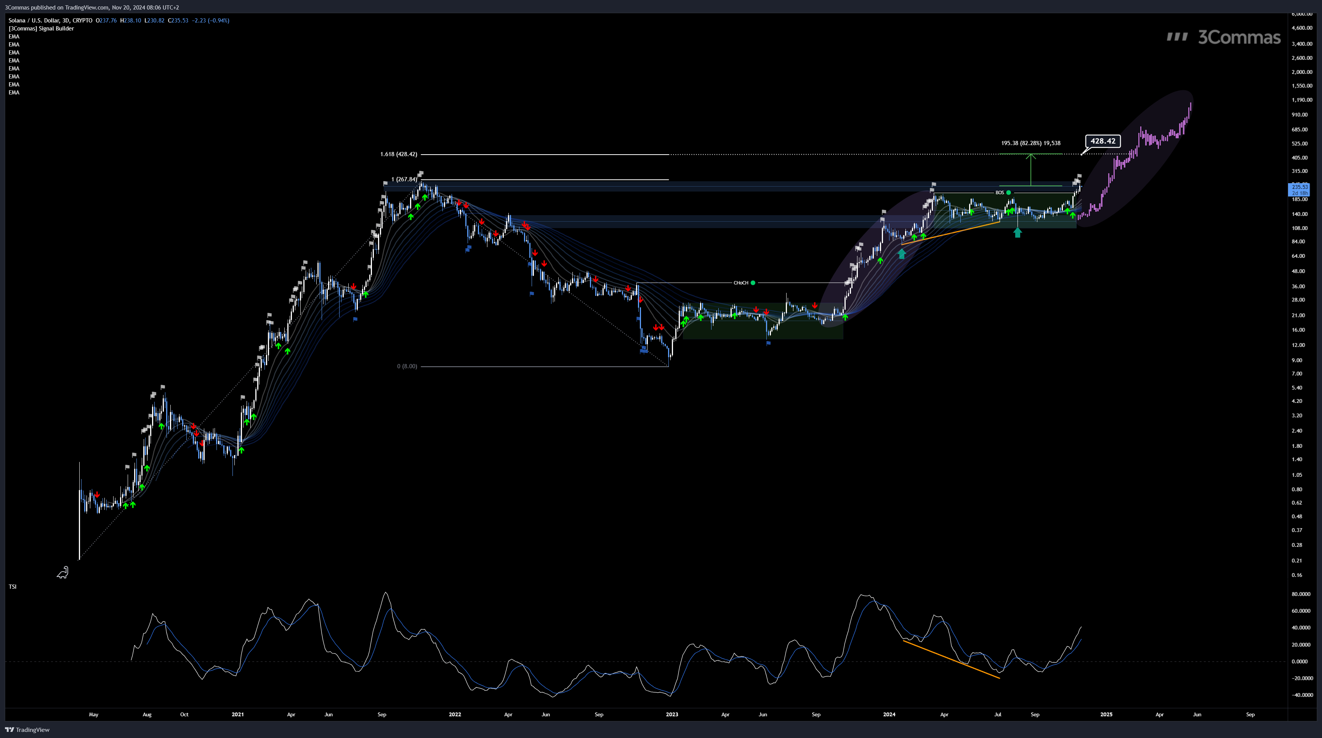
Task: Click the 108.00 price axis label
Action: point(1300,228)
